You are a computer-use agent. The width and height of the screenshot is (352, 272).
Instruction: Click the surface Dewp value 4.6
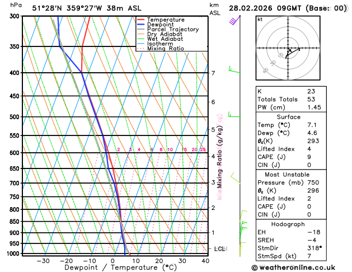click(x=312, y=133)
